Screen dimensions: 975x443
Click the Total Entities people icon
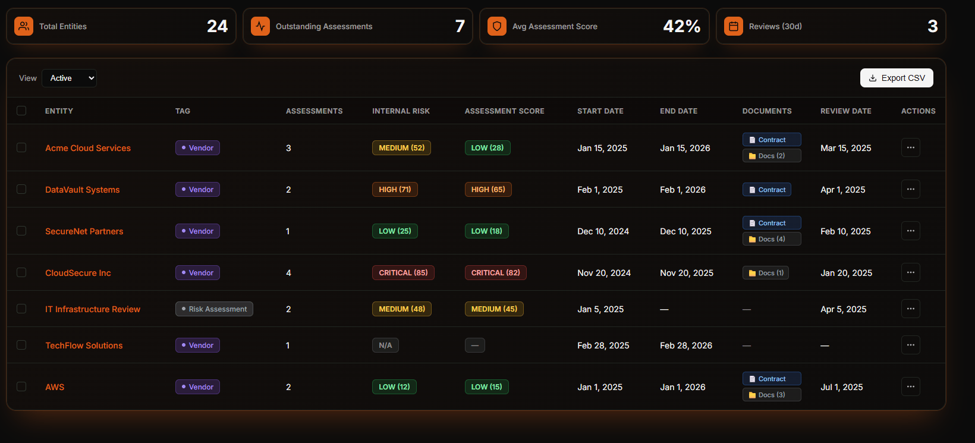[x=24, y=26]
